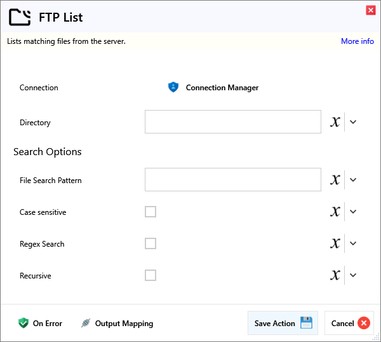Viewport: 381px width, 342px height.
Task: Toggle the Regex Search checkbox
Action: [x=150, y=243]
